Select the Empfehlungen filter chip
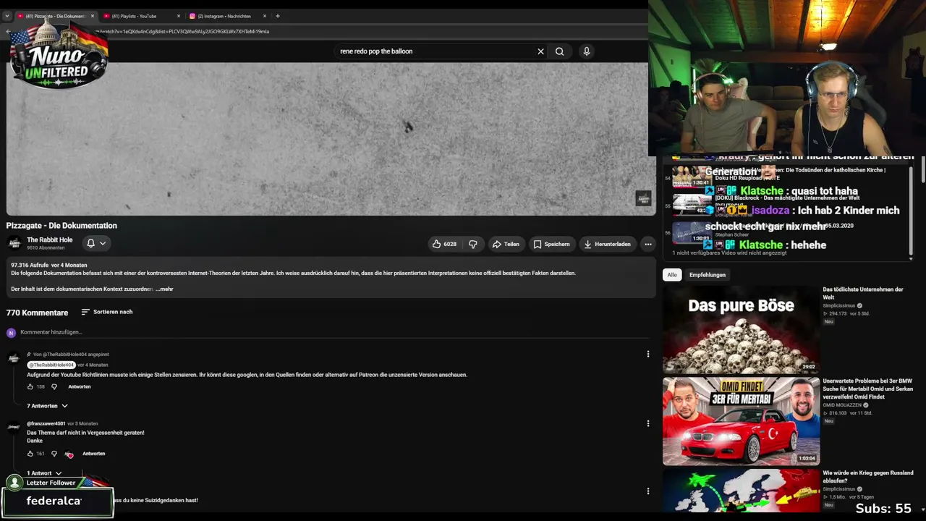926x521 pixels. (708, 275)
